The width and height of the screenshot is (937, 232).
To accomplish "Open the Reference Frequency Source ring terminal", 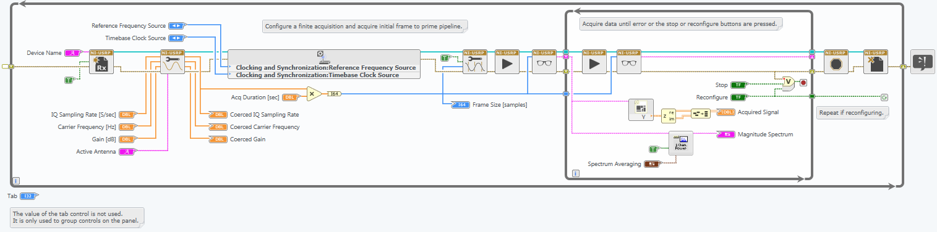I will (176, 26).
